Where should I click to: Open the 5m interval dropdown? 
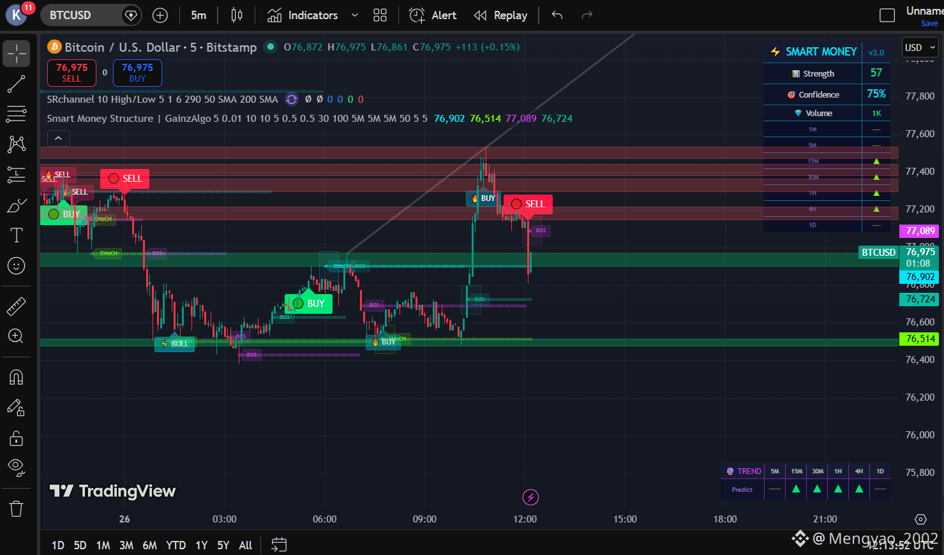(199, 15)
